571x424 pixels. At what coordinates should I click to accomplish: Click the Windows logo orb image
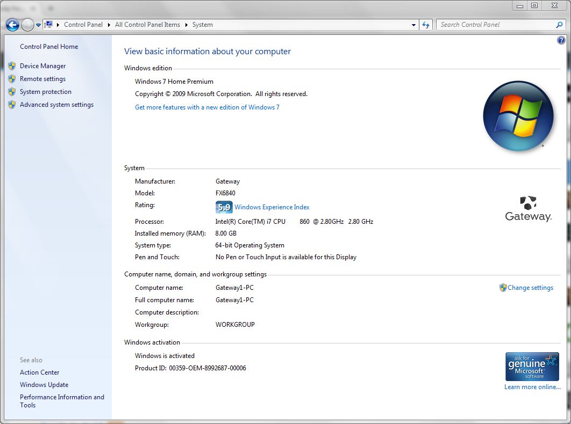518,115
